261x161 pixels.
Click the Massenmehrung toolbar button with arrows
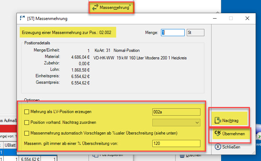(x=111, y=7)
